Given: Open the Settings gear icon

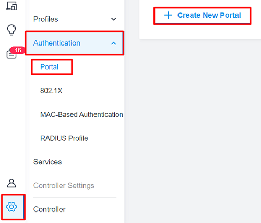Looking at the screenshot, I should click(x=11, y=207).
